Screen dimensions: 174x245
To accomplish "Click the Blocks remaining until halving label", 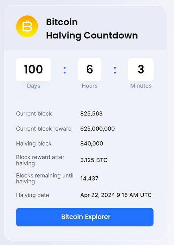I will [45, 178].
